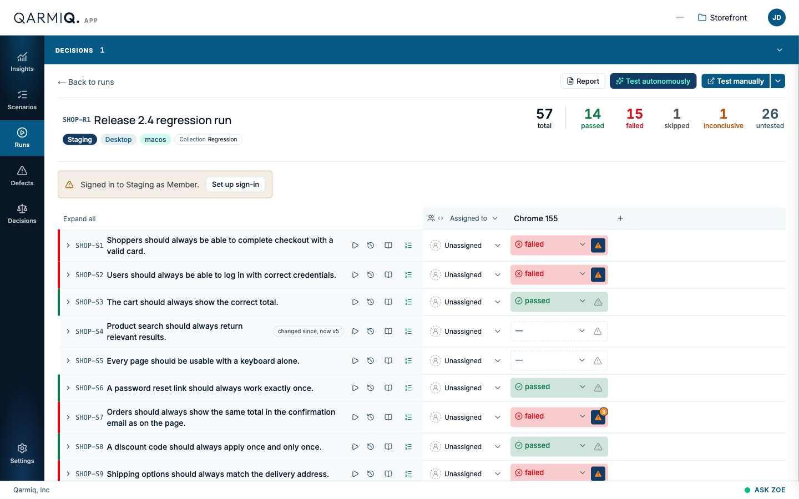Click Set up sign-in
The width and height of the screenshot is (799, 499).
pos(235,185)
